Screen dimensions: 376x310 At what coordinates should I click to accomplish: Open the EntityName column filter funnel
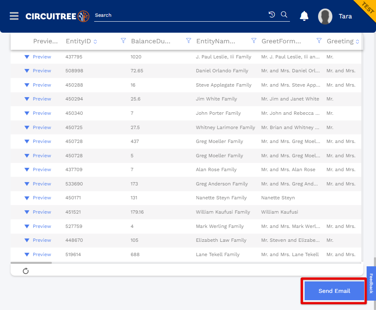pos(254,40)
